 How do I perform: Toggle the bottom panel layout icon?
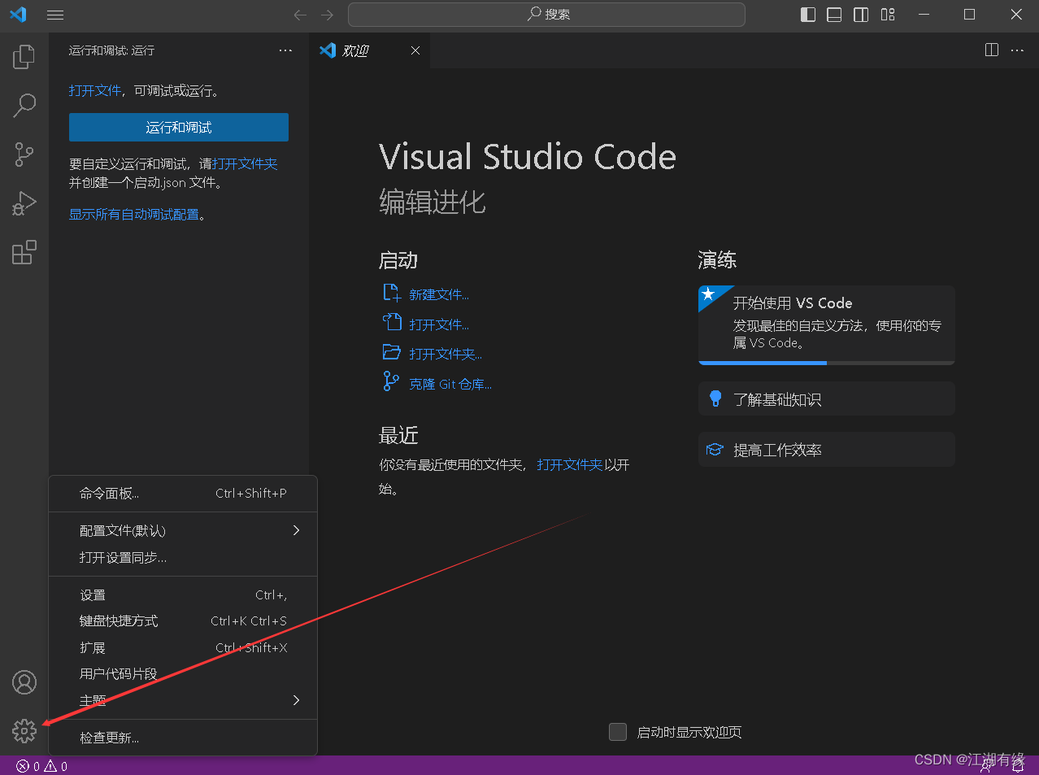[834, 15]
